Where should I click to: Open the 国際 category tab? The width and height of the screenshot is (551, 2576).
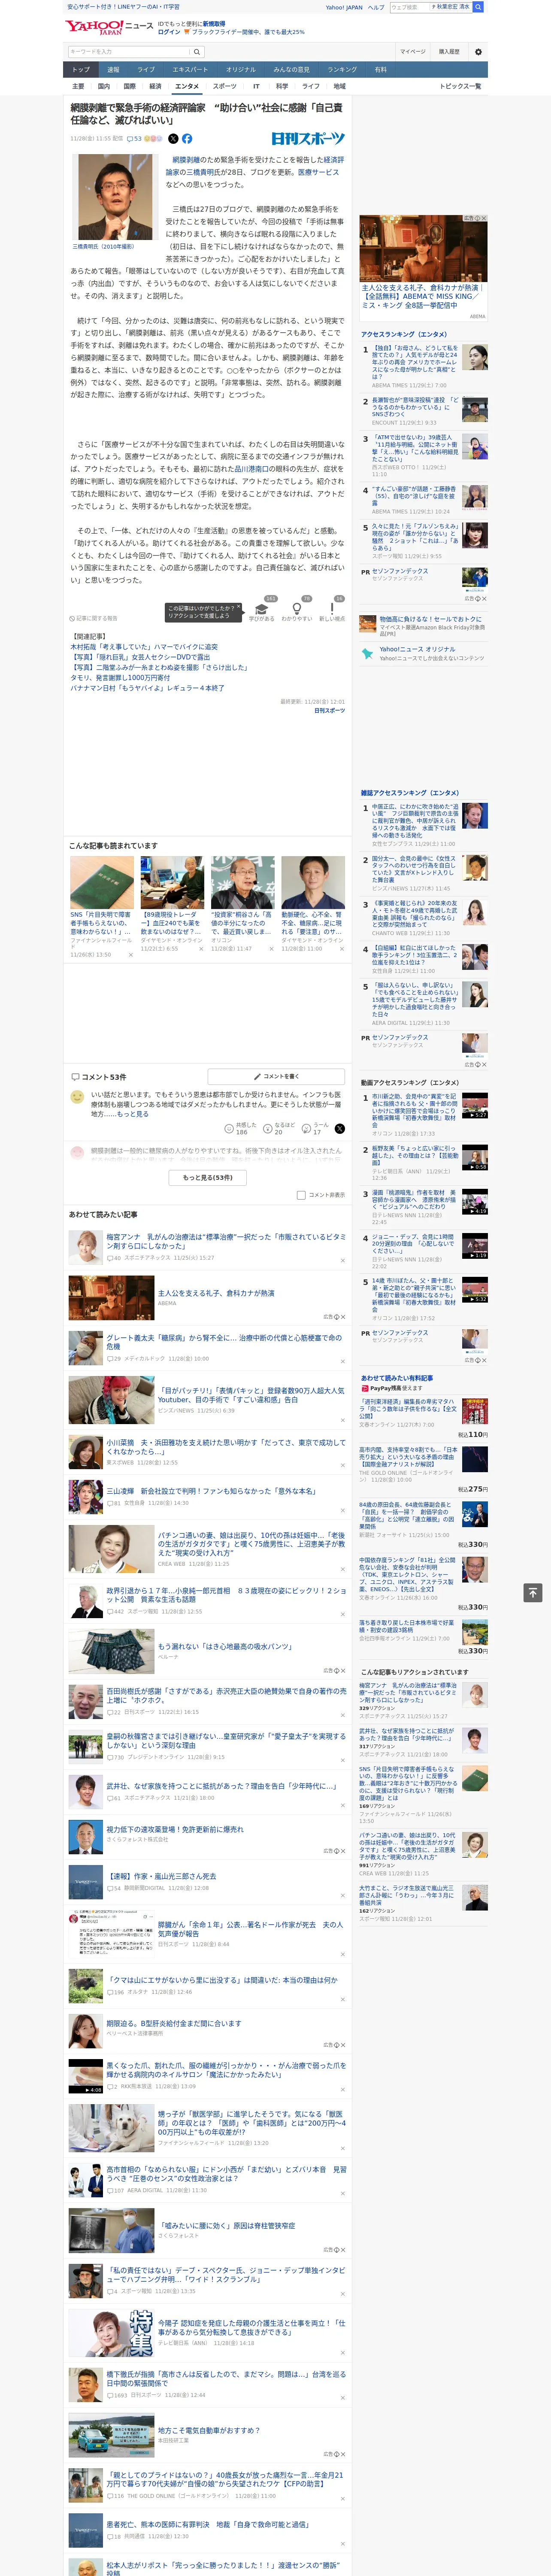point(129,86)
